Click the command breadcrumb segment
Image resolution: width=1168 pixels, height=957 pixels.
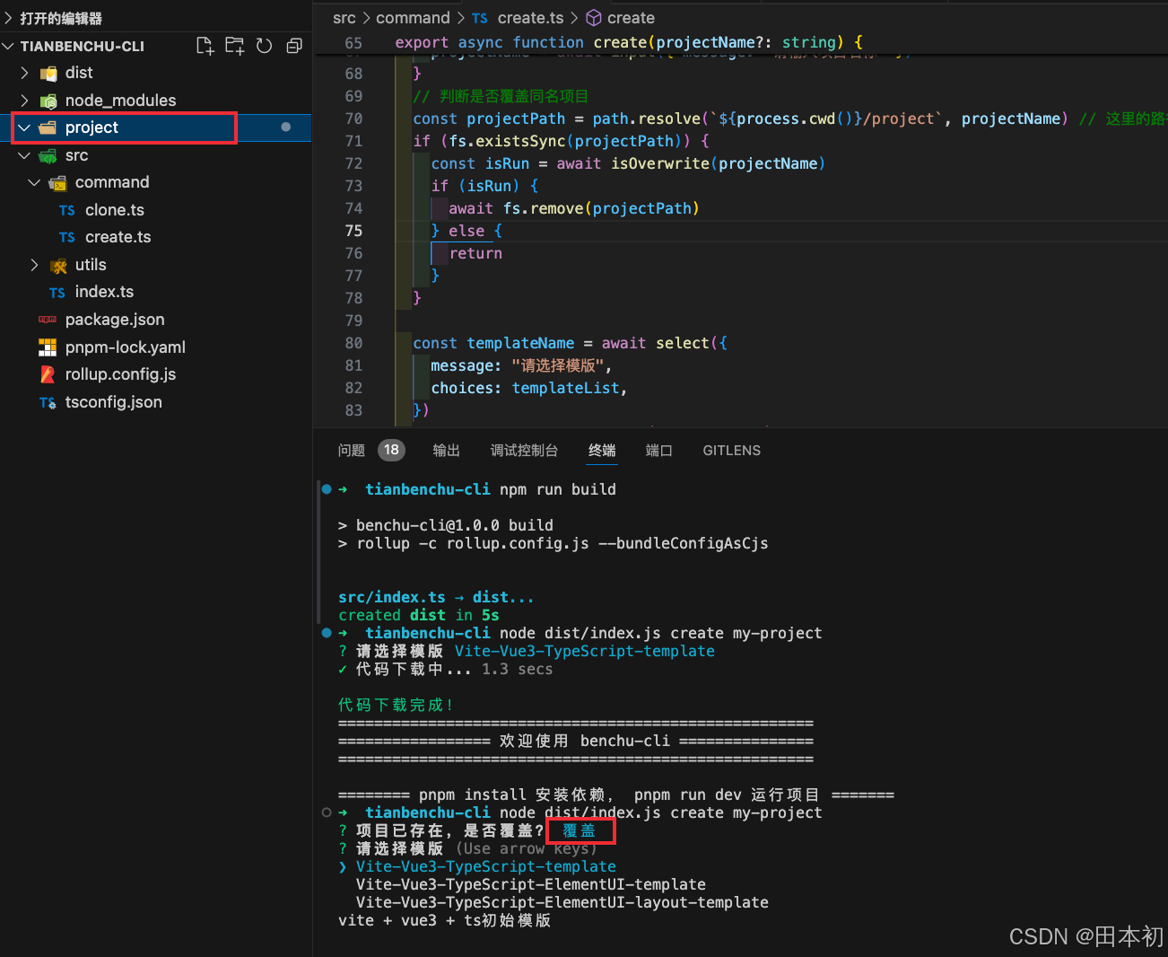coord(413,18)
